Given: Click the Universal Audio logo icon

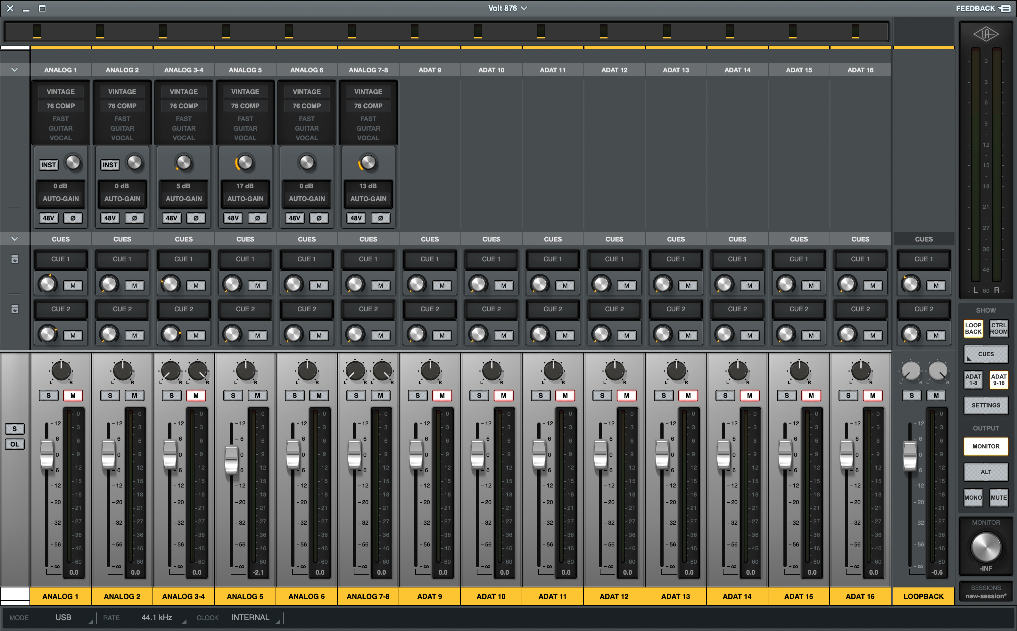Looking at the screenshot, I should [x=986, y=34].
